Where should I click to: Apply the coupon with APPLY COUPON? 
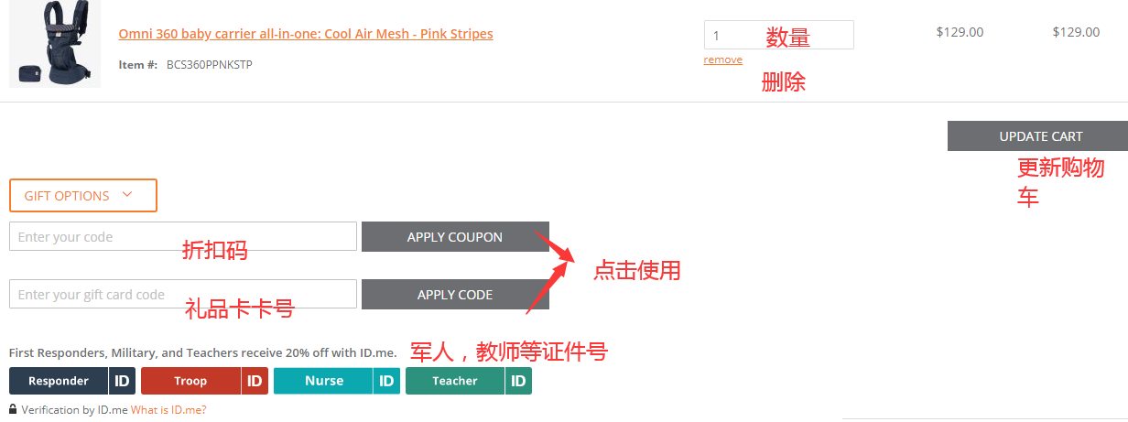coord(455,236)
